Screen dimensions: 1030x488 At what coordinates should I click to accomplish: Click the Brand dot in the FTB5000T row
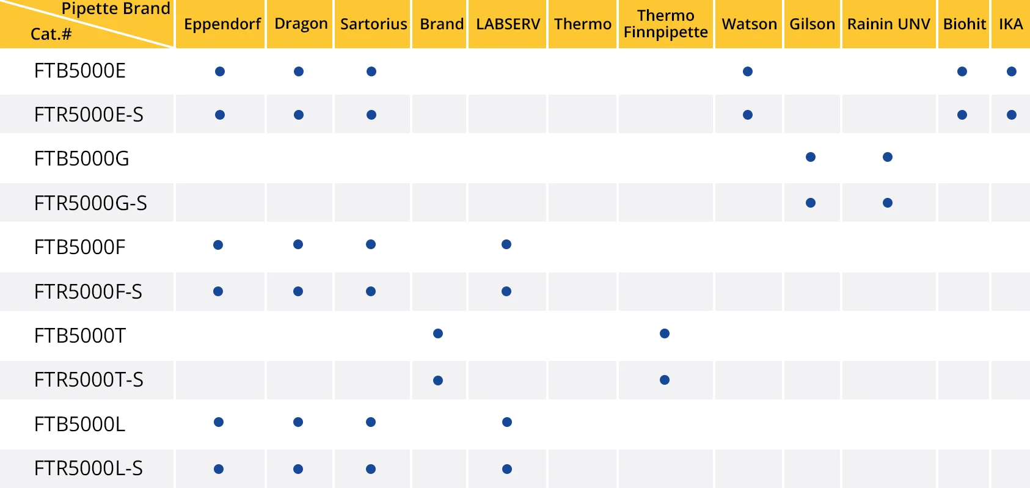[438, 333]
